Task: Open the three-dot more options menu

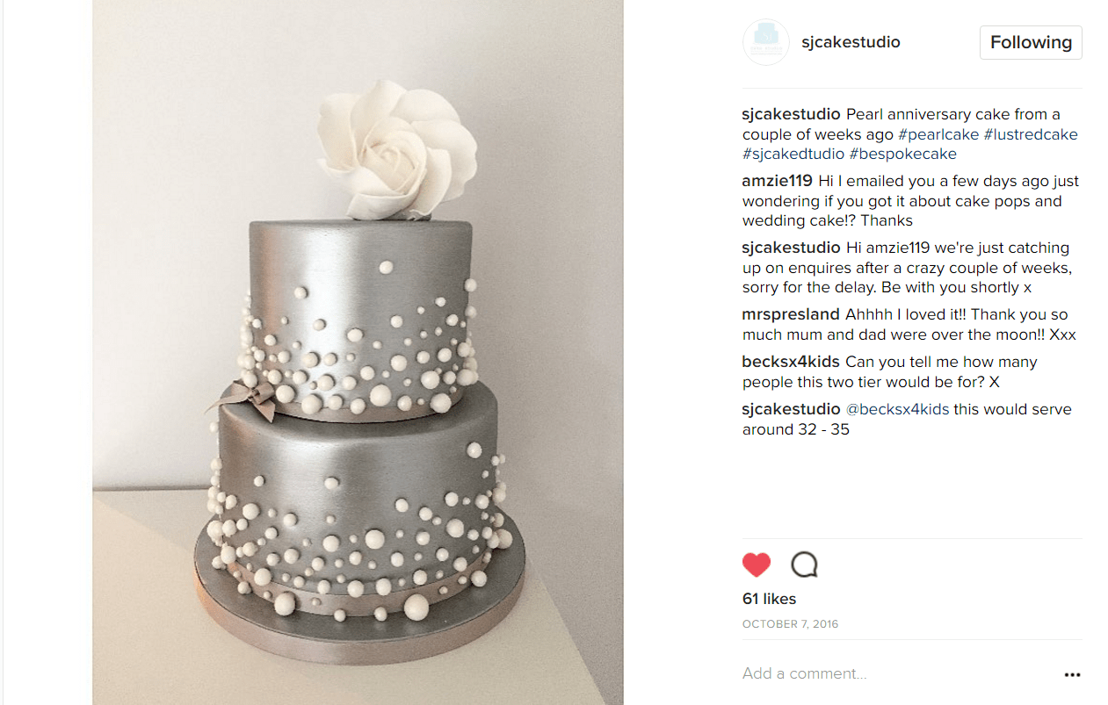Action: (1072, 674)
